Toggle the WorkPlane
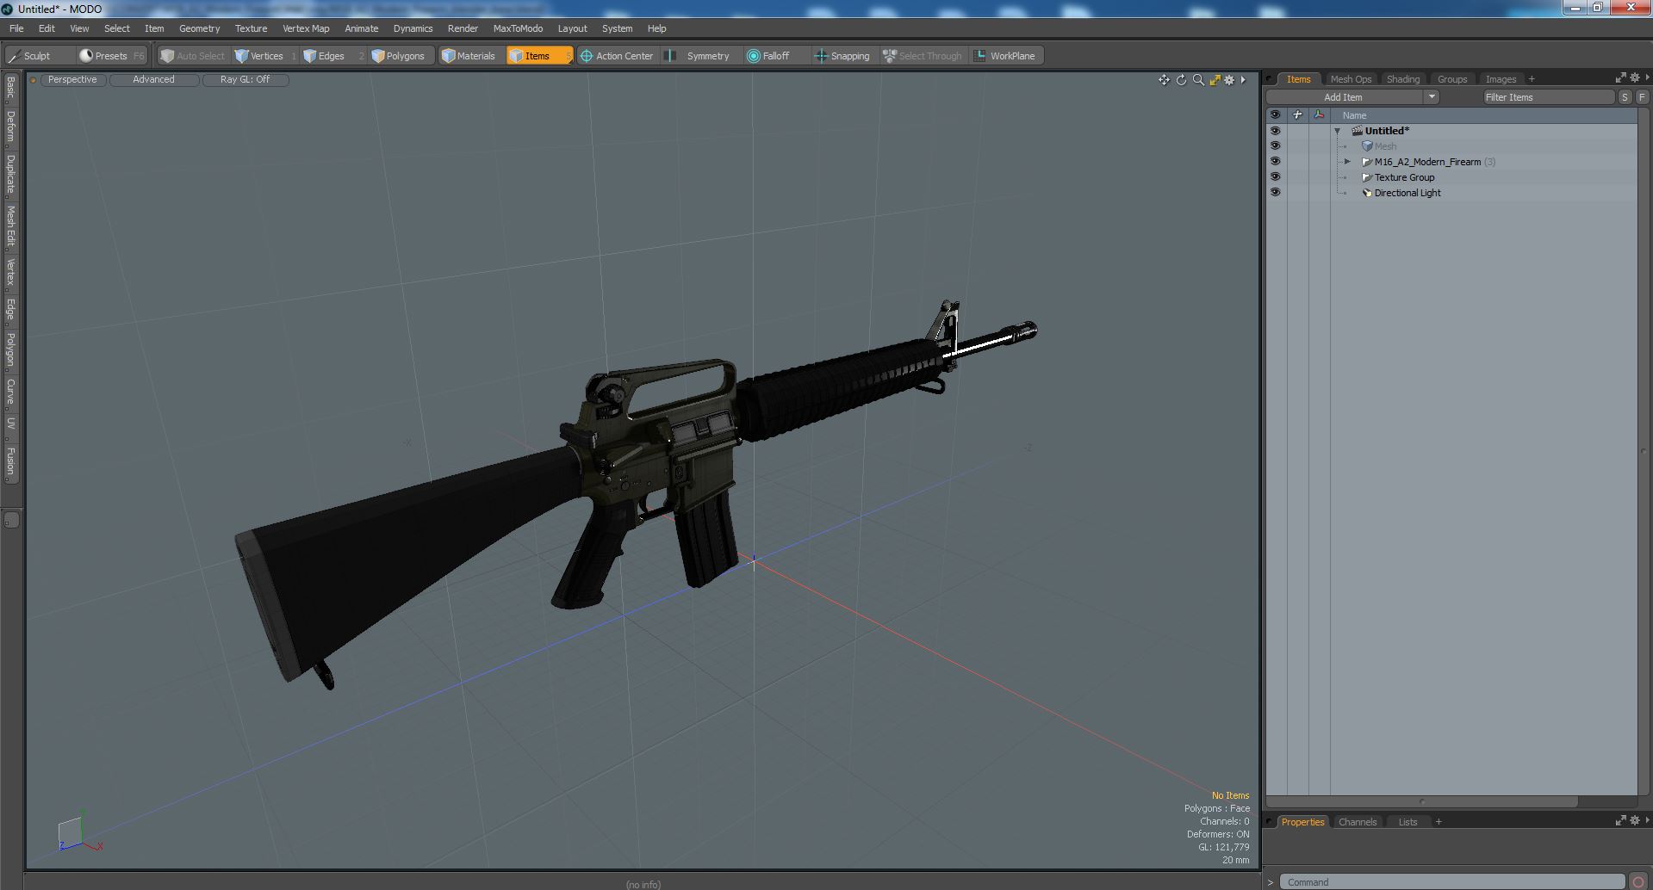 pos(1005,56)
